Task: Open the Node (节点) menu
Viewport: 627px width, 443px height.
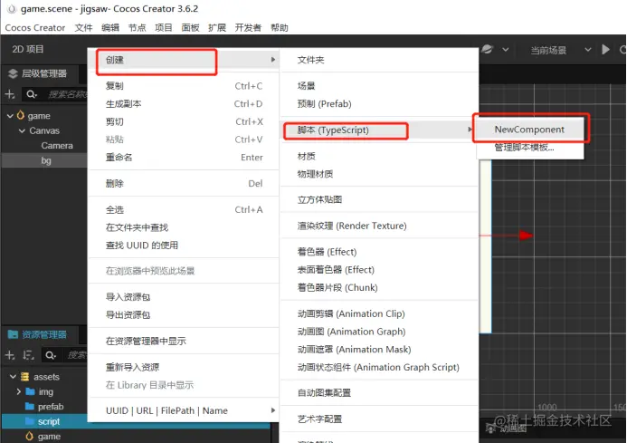Action: pos(137,28)
